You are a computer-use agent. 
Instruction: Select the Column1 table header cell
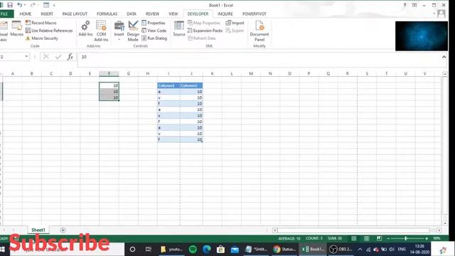168,85
